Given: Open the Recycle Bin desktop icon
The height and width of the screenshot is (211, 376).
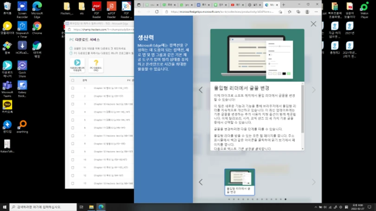Looking at the screenshot, I should point(7,8).
